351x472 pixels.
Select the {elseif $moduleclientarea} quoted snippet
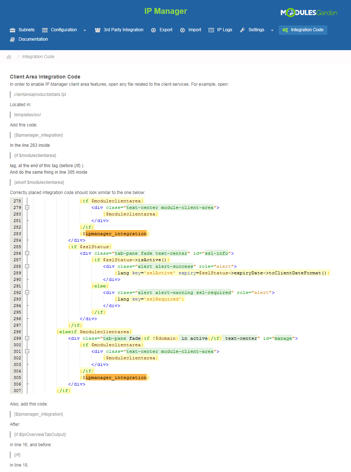coord(39,182)
